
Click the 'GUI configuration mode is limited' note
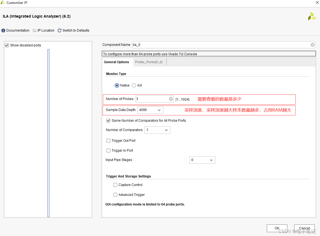click(x=145, y=204)
